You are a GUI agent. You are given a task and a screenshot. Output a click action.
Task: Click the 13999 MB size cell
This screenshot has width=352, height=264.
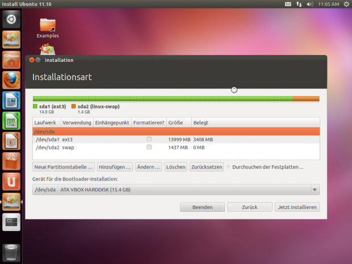click(x=179, y=140)
